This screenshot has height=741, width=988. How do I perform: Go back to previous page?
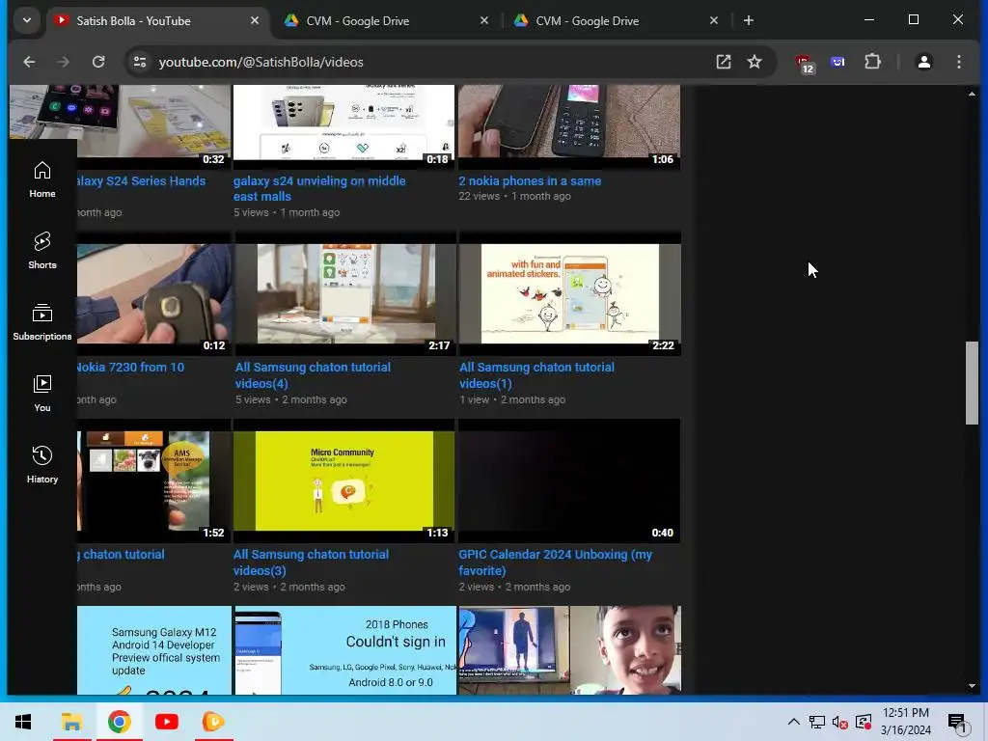pyautogui.click(x=29, y=62)
